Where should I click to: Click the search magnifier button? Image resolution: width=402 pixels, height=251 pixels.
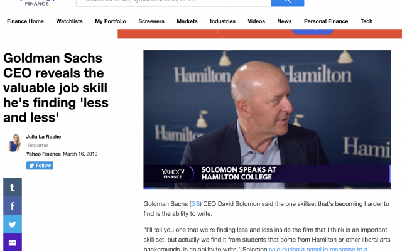287,3
